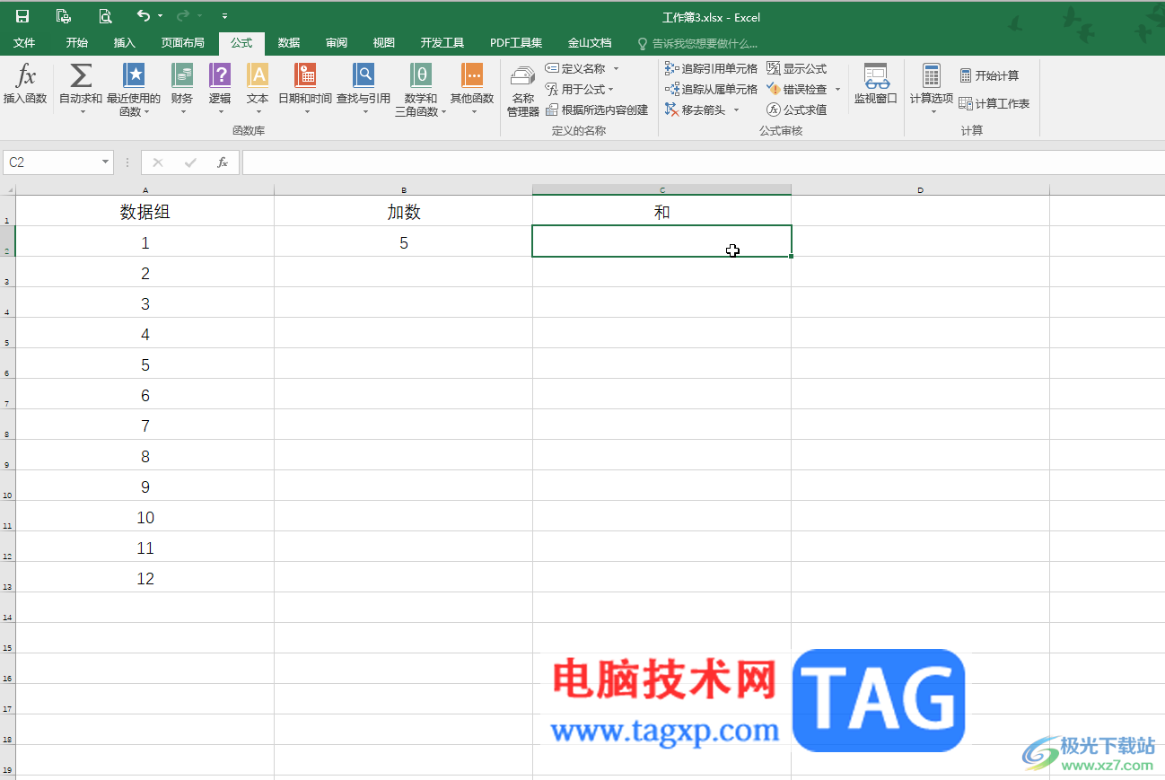Click the Tell Me search box
Screen dimensions: 1165x780
coord(698,42)
